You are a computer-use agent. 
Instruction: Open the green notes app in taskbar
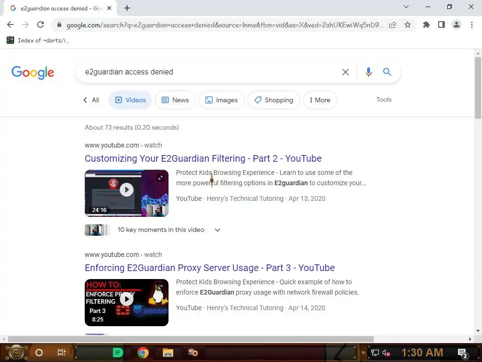coord(118,353)
